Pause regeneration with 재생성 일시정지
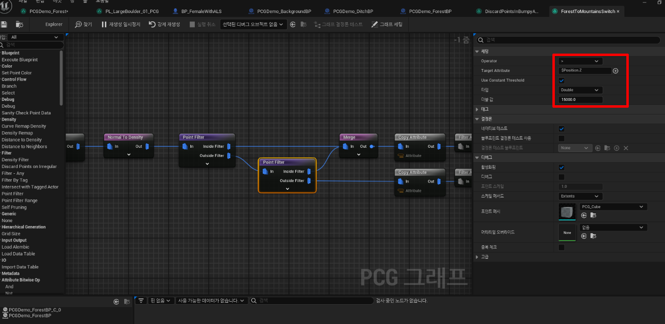 121,24
